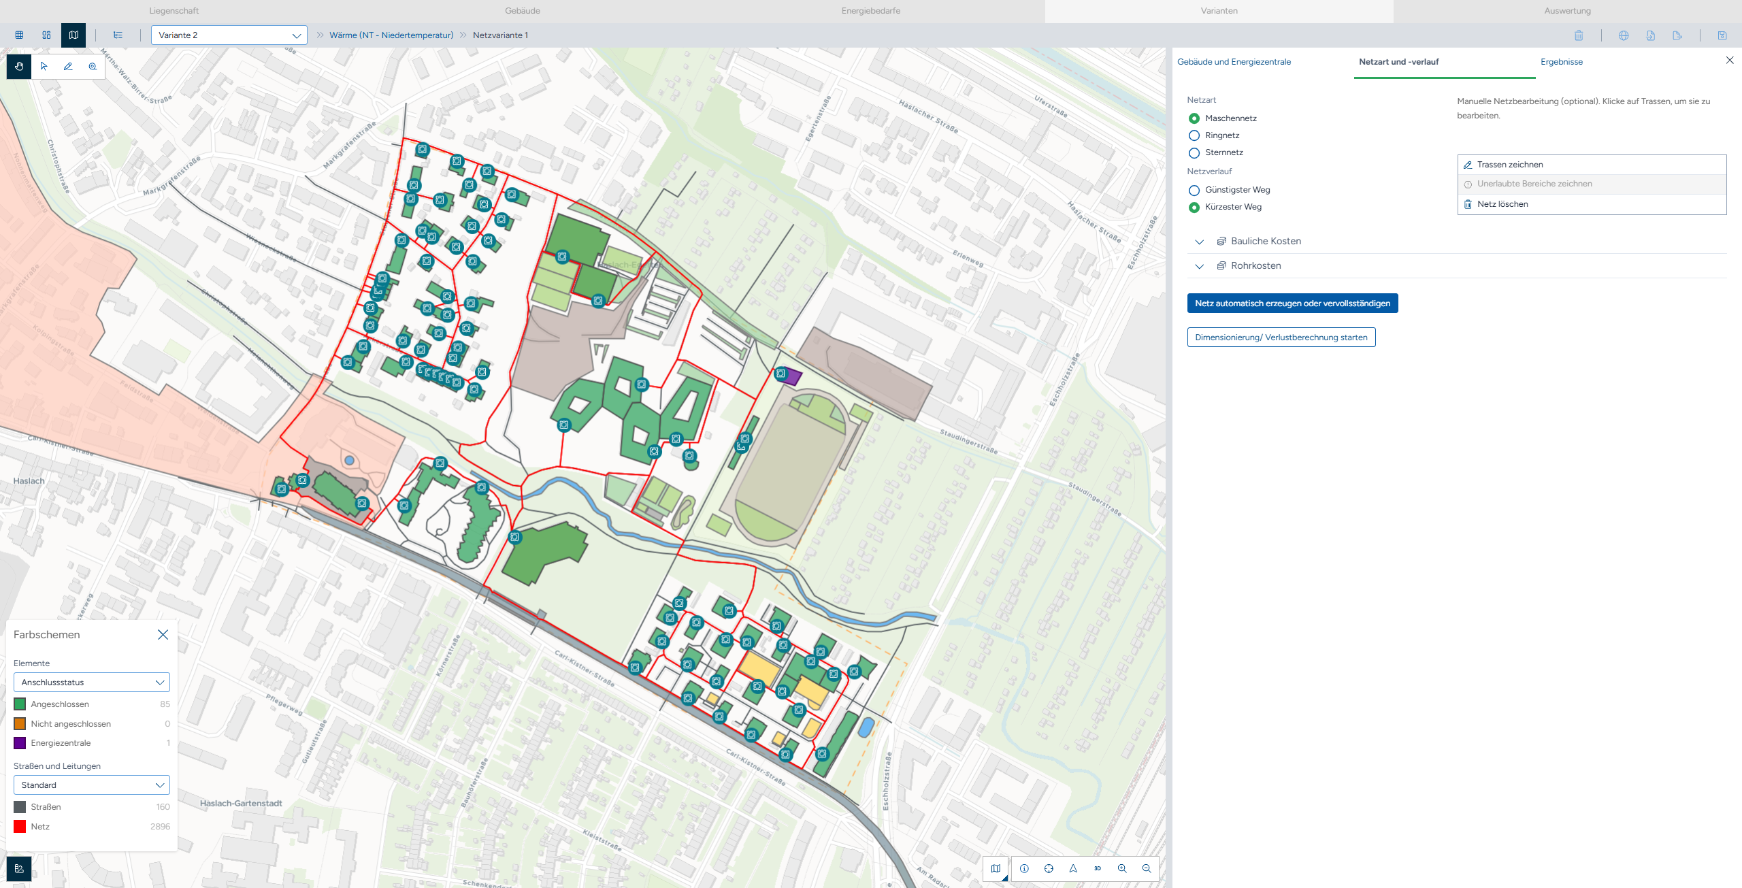The height and width of the screenshot is (888, 1742).
Task: Select the map view icon in top toolbar
Action: (73, 35)
